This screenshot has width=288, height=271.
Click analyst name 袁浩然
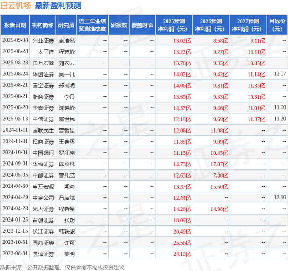pyautogui.click(x=67, y=41)
